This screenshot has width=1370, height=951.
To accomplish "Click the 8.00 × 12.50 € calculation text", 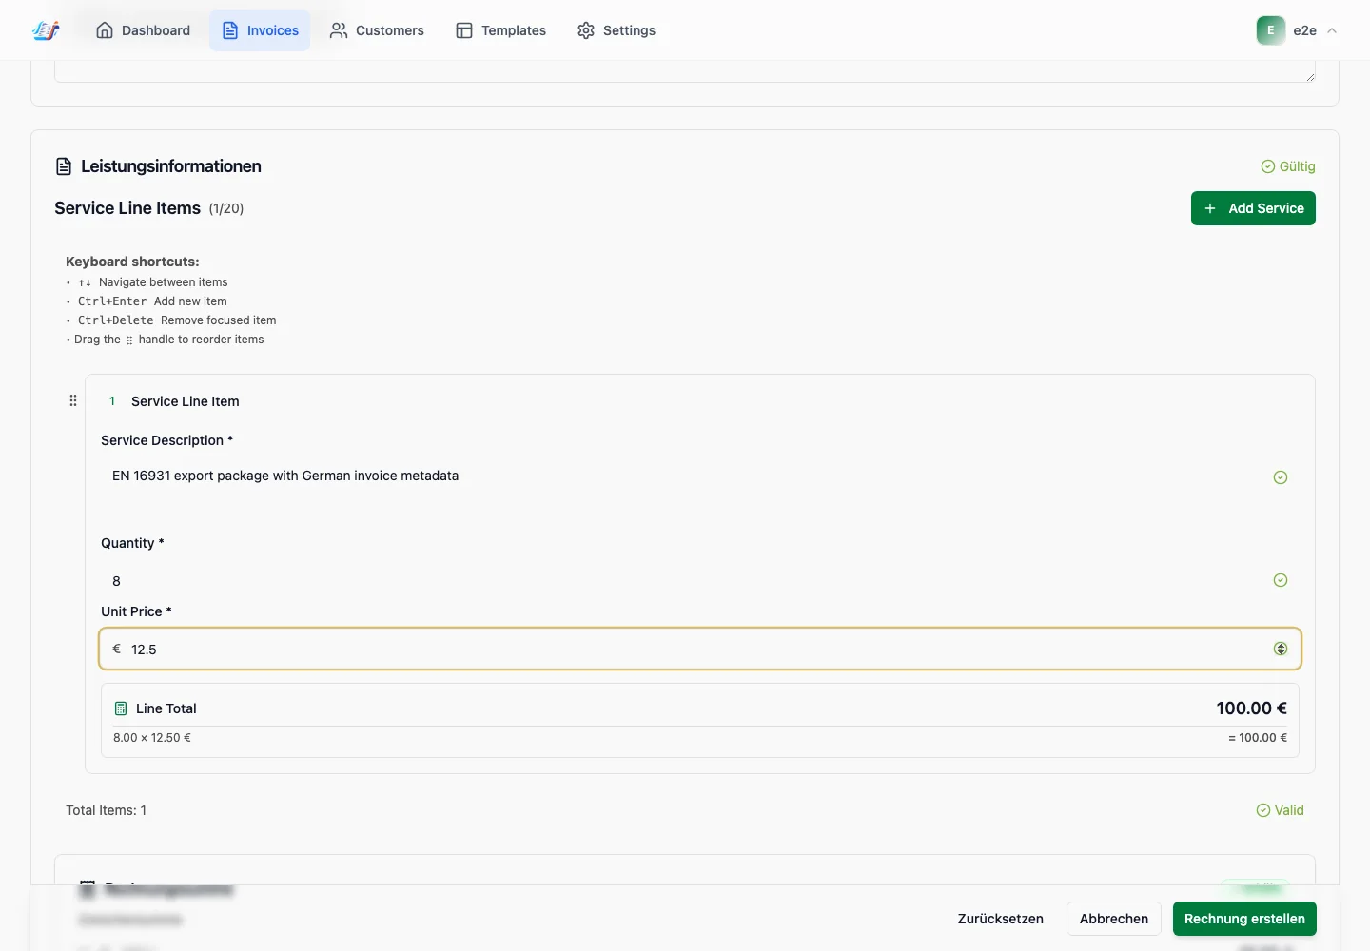I will click(x=152, y=738).
